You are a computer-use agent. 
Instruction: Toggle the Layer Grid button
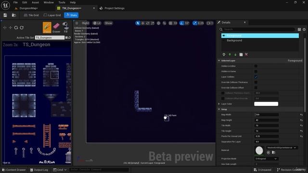[52, 15]
